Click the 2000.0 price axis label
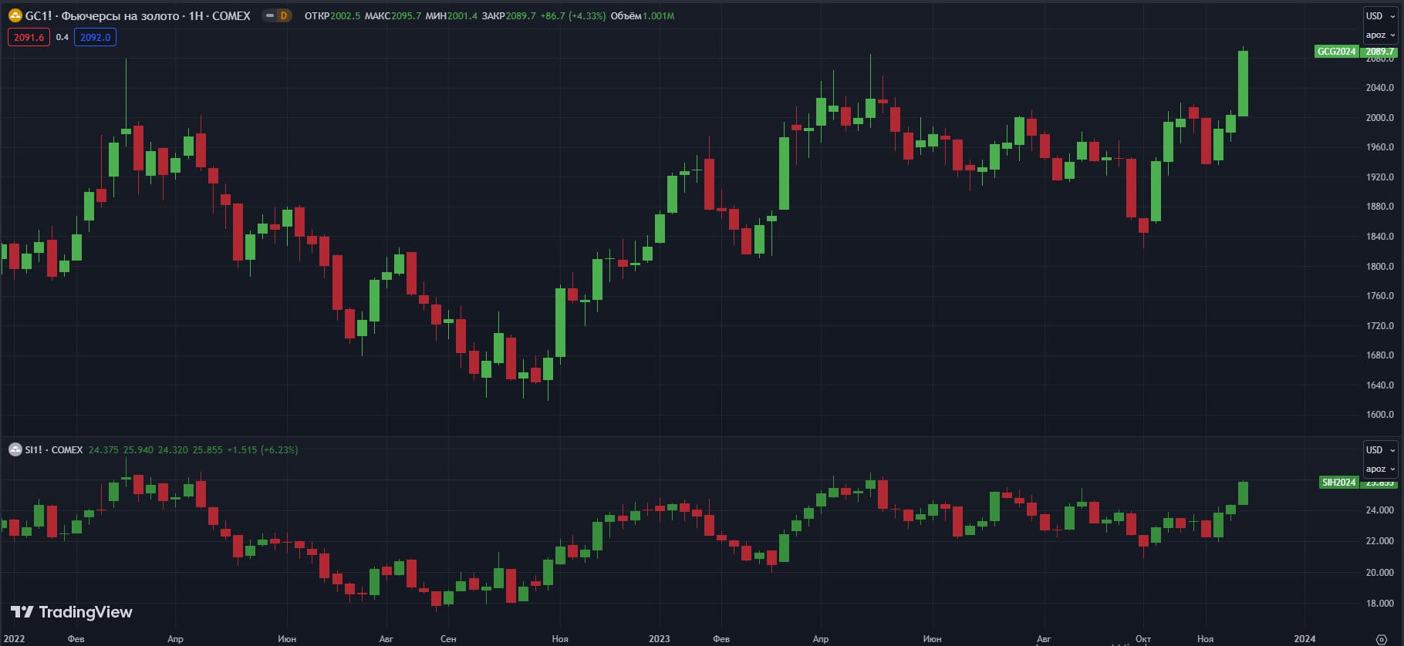The image size is (1404, 646). (1380, 118)
